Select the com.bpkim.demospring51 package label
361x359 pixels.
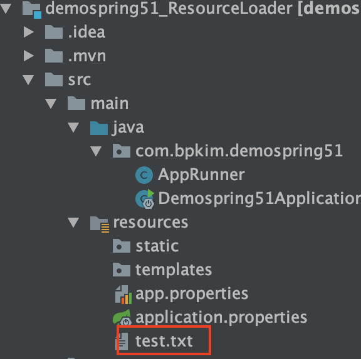pos(239,151)
